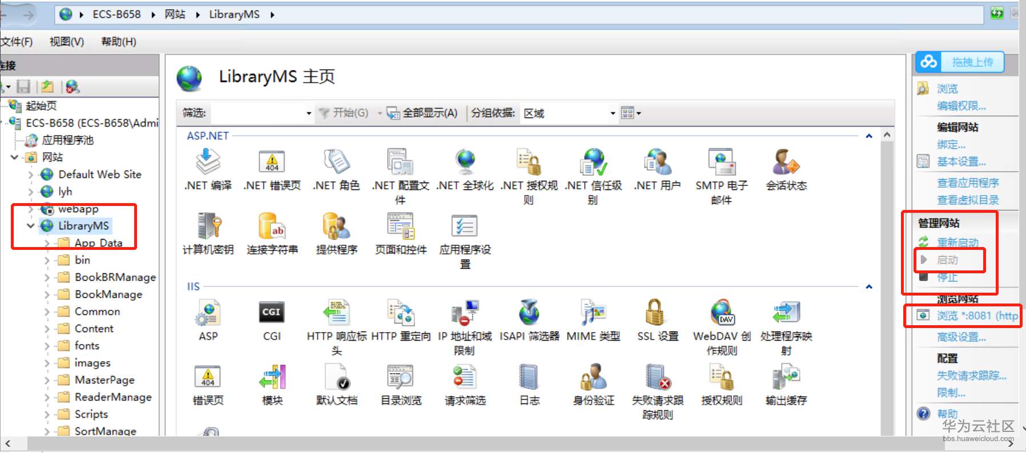The height and width of the screenshot is (453, 1026).
Task: Click 停止 to stop the site
Action: (x=947, y=277)
